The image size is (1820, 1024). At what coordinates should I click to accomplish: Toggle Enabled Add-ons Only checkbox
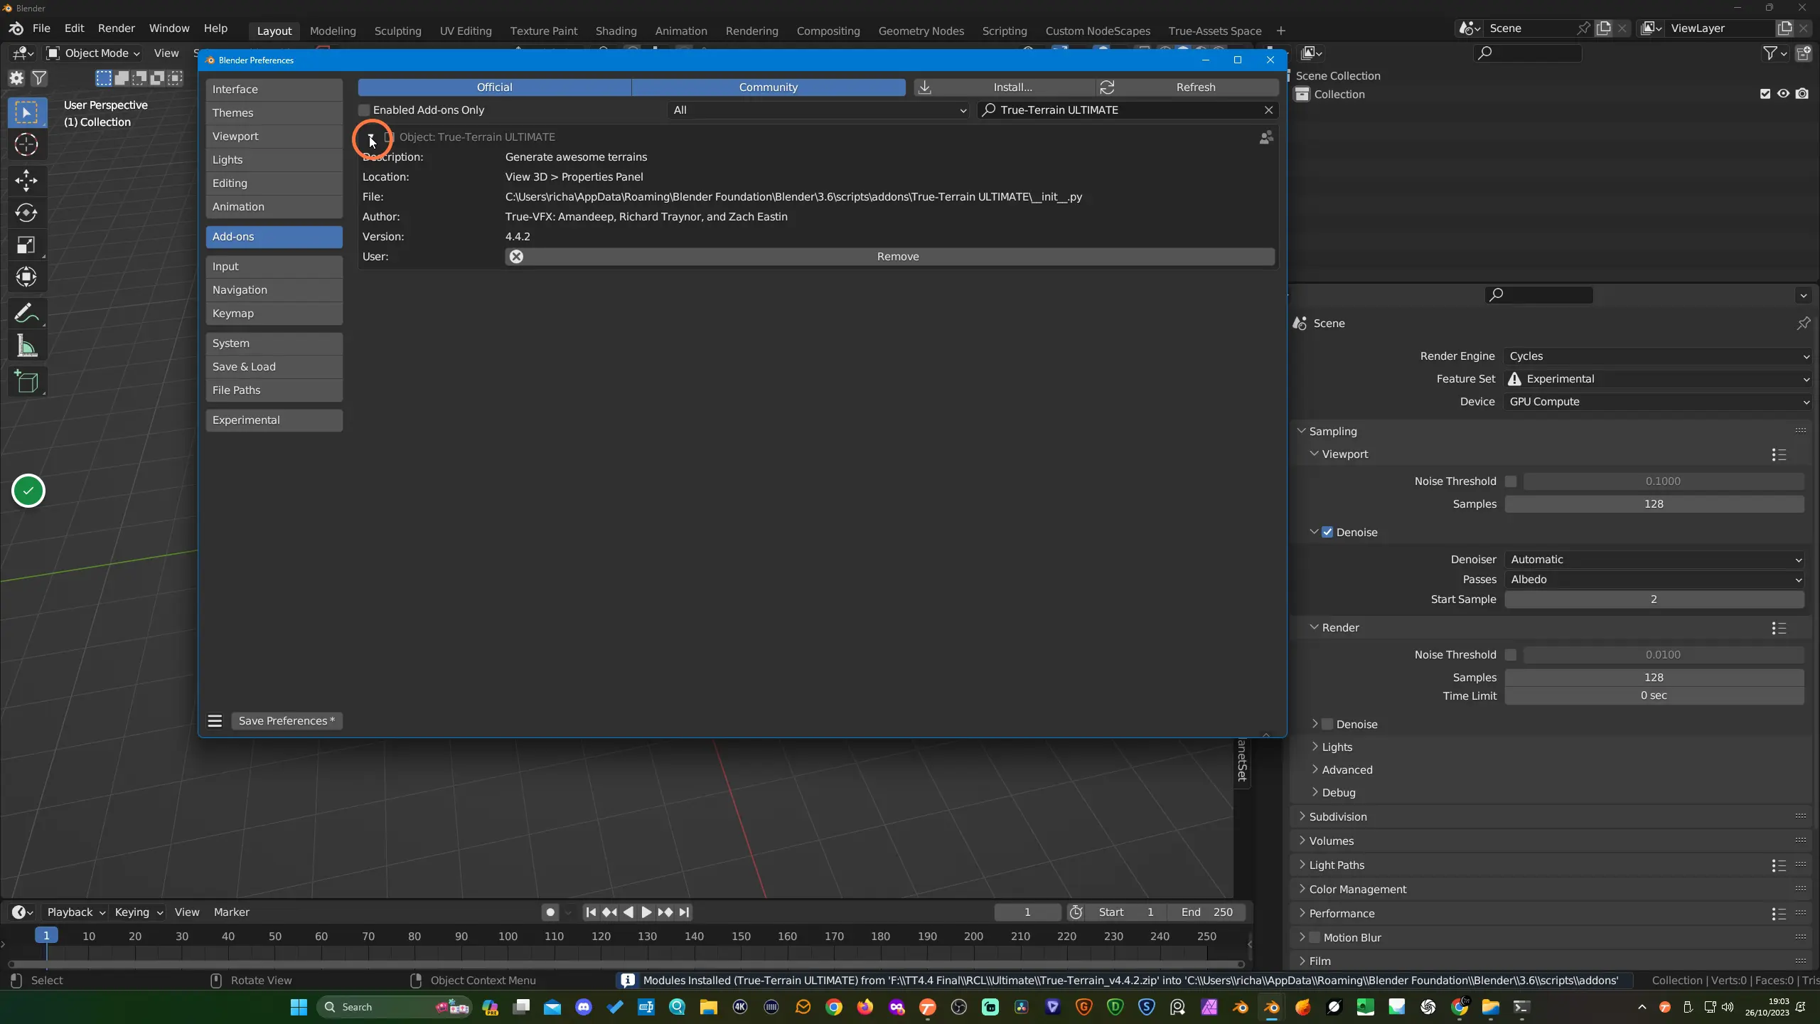coord(364,110)
